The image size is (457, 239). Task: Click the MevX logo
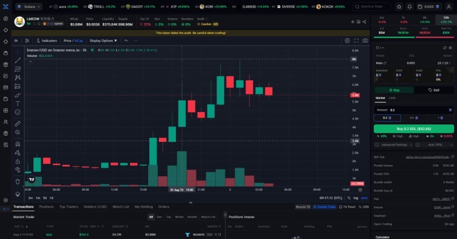(5, 6)
